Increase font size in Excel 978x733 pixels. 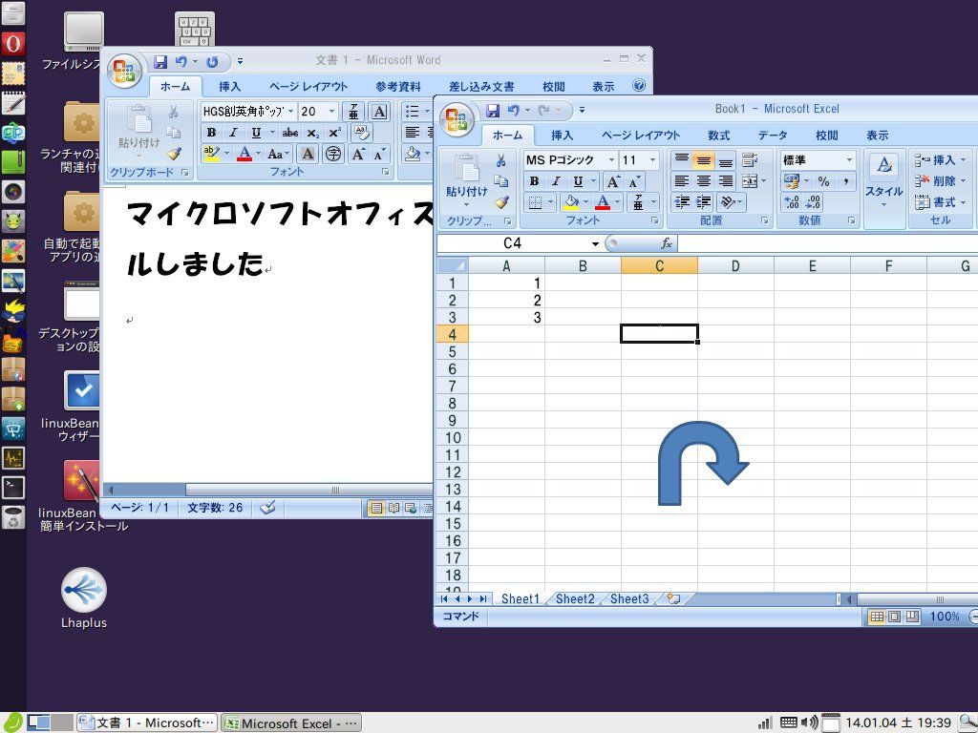[x=613, y=181]
